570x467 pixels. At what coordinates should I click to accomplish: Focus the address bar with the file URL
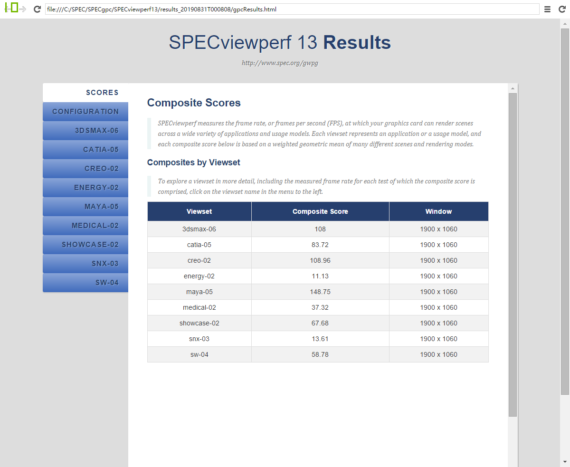tap(292, 9)
